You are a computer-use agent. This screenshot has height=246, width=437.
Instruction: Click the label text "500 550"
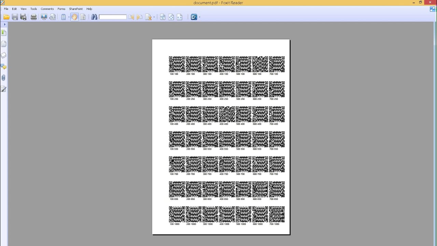pos(240,149)
